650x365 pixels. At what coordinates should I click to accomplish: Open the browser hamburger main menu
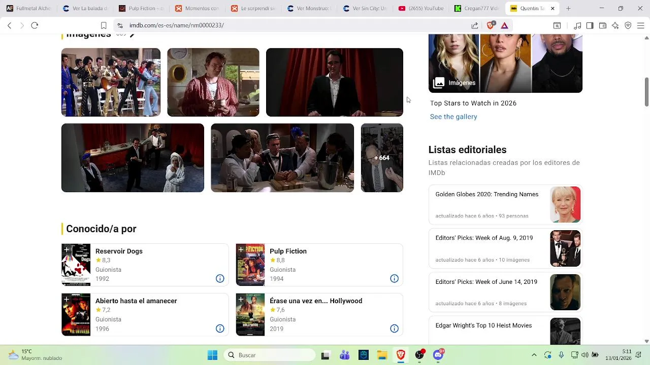[640, 25]
